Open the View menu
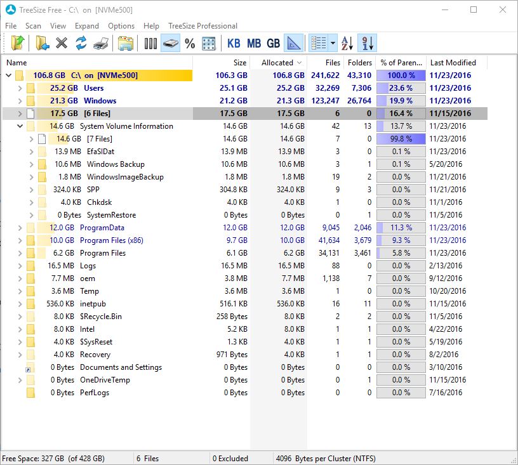The width and height of the screenshot is (518, 465). click(58, 26)
